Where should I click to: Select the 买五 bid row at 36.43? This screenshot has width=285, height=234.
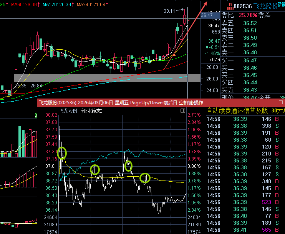[x=253, y=90]
